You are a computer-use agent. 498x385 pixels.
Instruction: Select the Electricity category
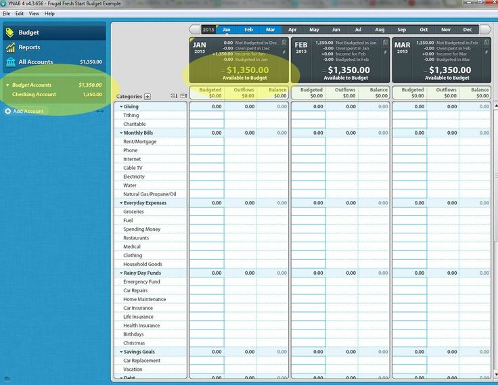point(134,177)
